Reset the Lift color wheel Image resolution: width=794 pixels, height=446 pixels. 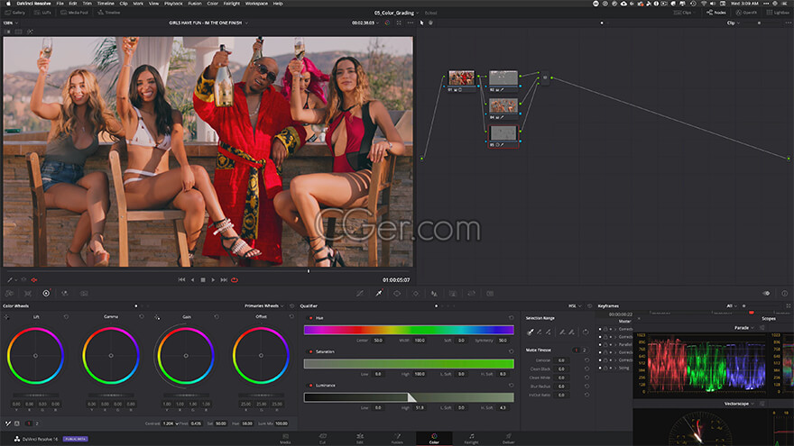(67, 317)
